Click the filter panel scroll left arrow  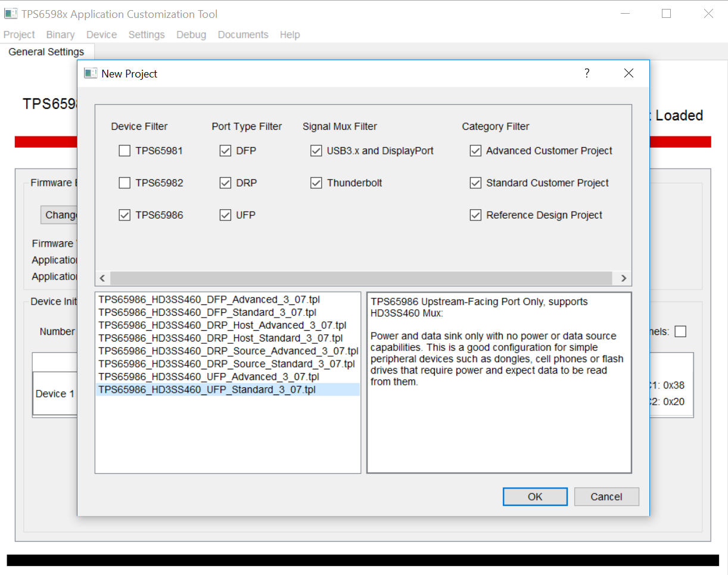pyautogui.click(x=102, y=278)
